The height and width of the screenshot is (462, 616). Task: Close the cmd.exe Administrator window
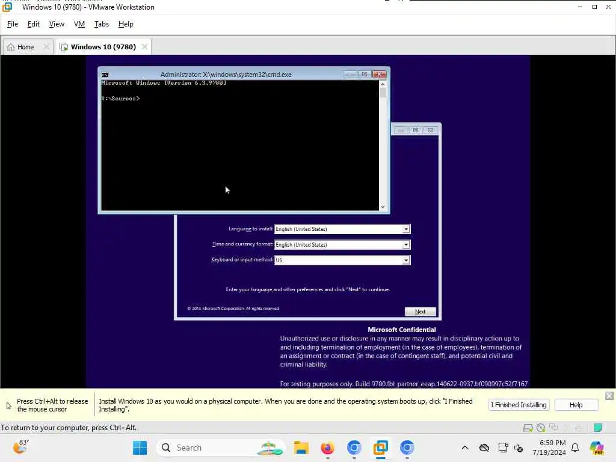click(380, 74)
